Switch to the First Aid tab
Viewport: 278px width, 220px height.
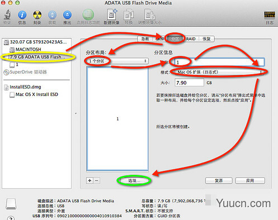pyautogui.click(x=145, y=39)
